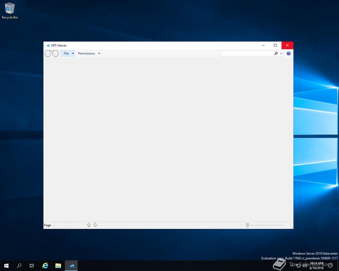Image resolution: width=339 pixels, height=271 pixels.
Task: Click the volume speaker tray icon
Action: tap(305, 266)
